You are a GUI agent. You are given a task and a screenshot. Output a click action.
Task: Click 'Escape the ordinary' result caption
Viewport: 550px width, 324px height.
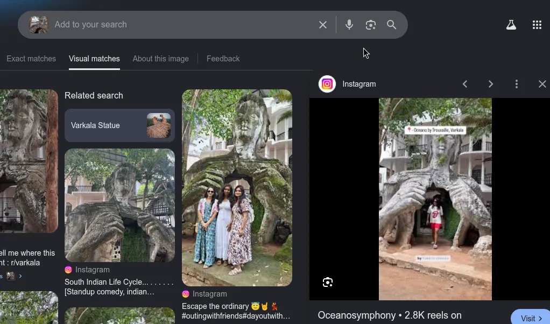tap(236, 311)
